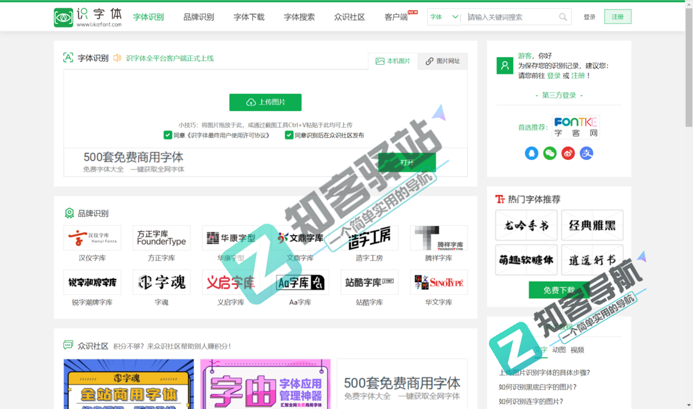Click the 识字体 logo in the header
This screenshot has height=409, width=693.
87,17
